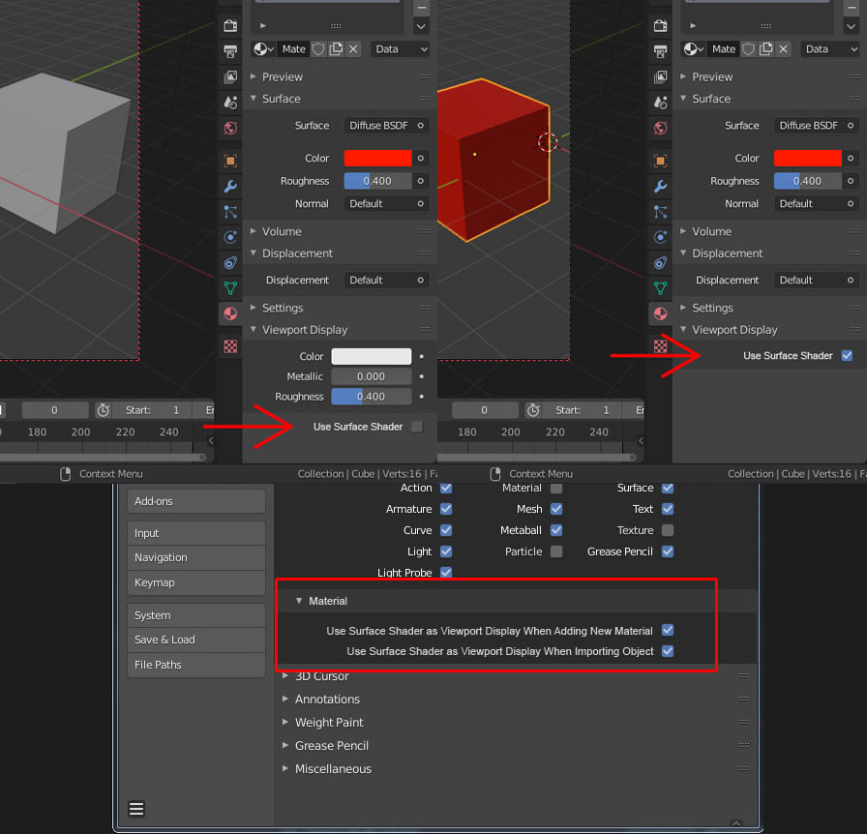
Task: Enable Material duplicate data checkbox
Action: 556,488
